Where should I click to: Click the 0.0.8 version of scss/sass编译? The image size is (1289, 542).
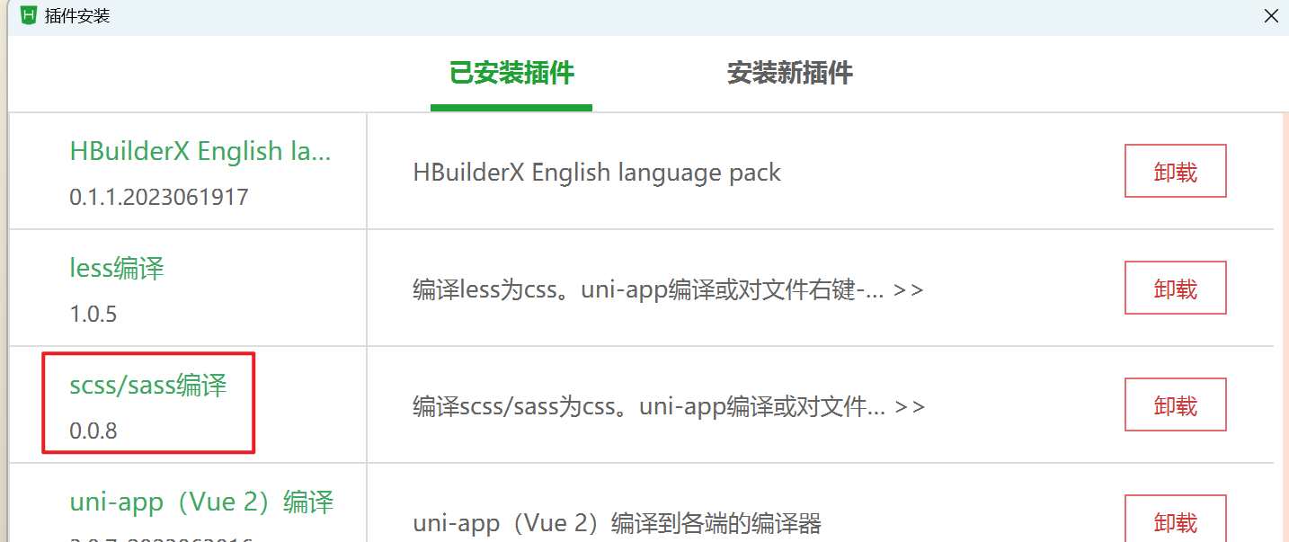click(x=93, y=431)
